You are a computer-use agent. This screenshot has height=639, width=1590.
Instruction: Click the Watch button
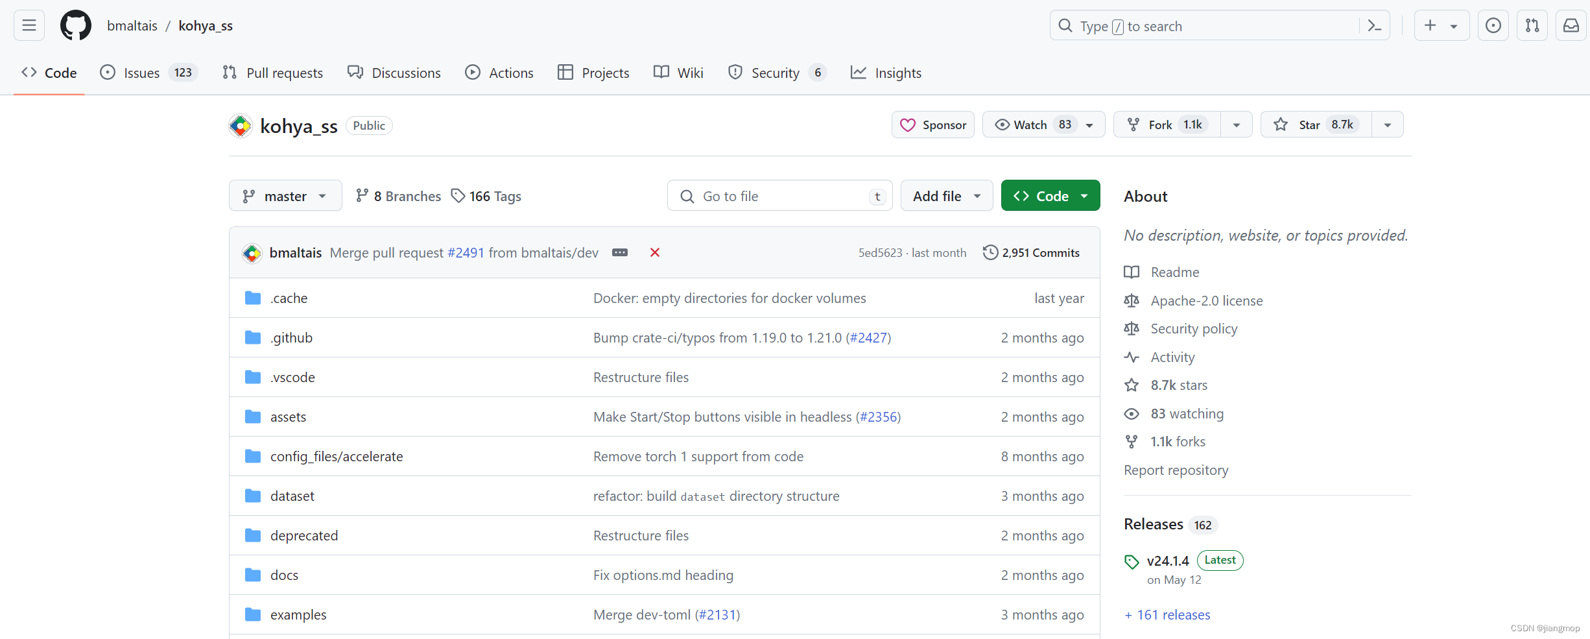pyautogui.click(x=1044, y=125)
